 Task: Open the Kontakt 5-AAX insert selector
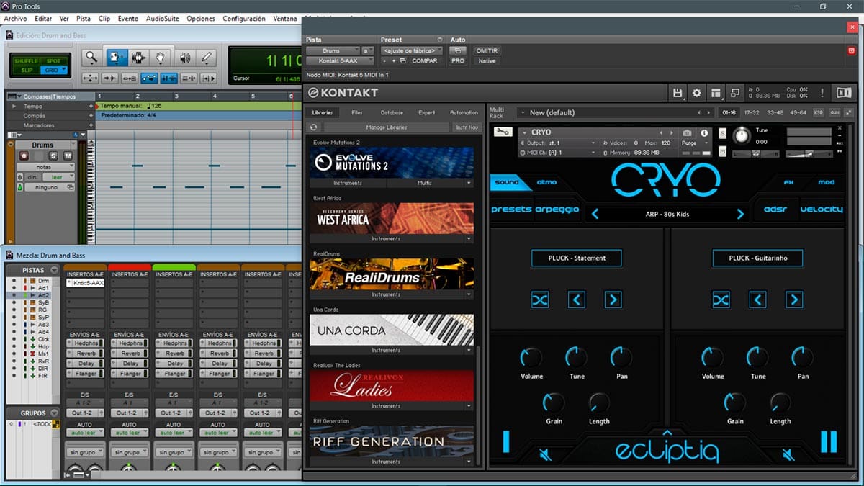[x=340, y=61]
